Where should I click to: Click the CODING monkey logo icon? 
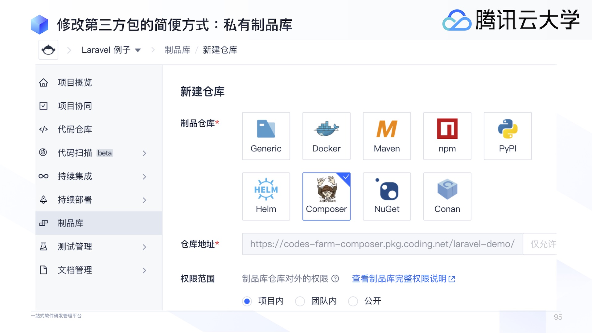tap(48, 50)
